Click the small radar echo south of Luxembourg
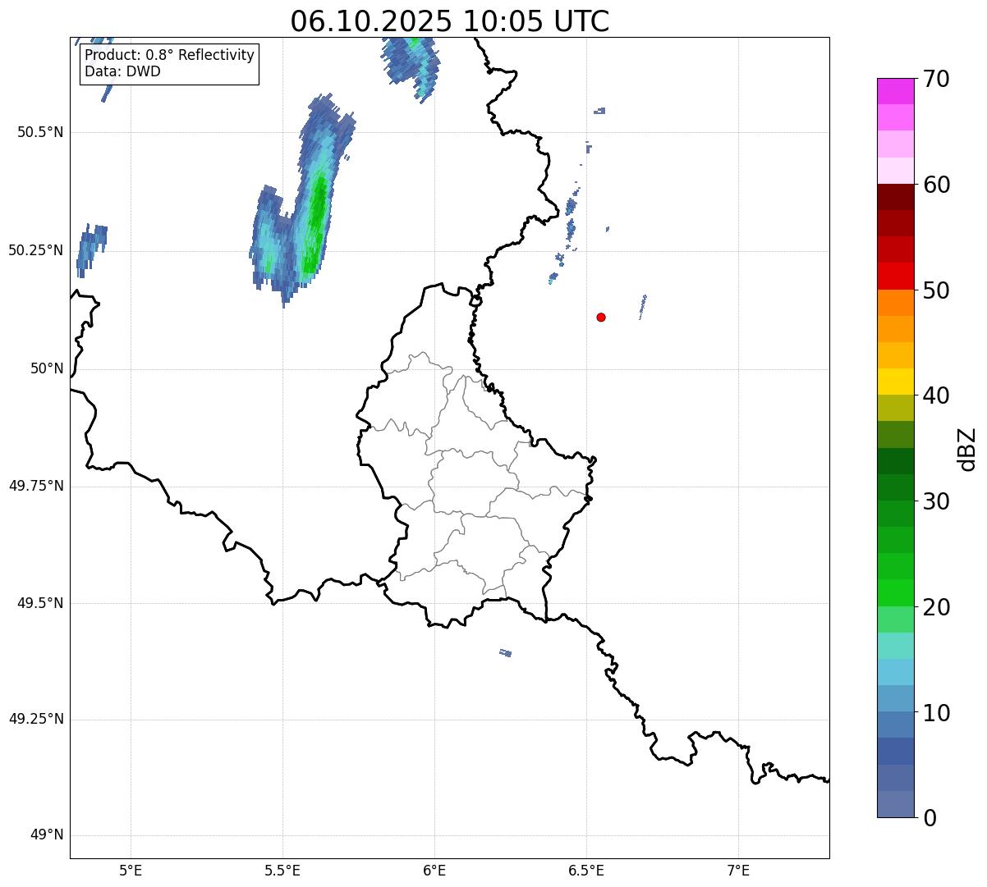The height and width of the screenshot is (887, 987). (506, 653)
